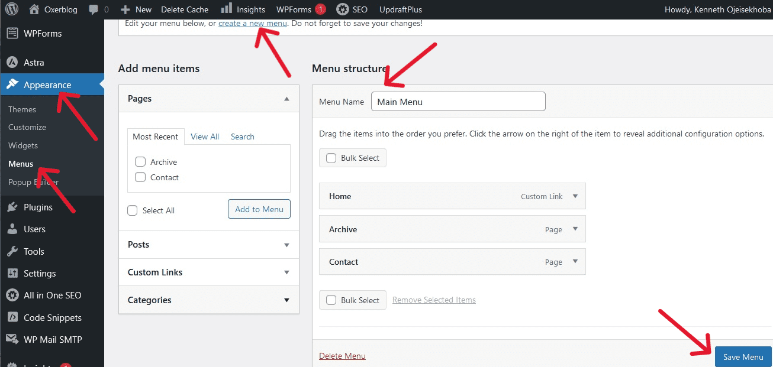
Task: Click the Delete Menu link
Action: click(342, 356)
